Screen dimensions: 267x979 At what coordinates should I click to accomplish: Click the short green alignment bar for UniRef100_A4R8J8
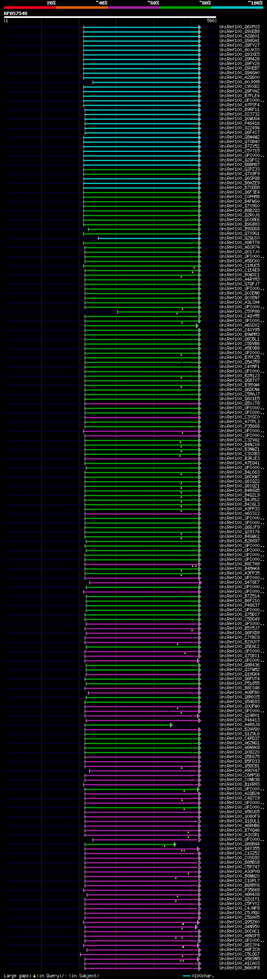(128, 724)
